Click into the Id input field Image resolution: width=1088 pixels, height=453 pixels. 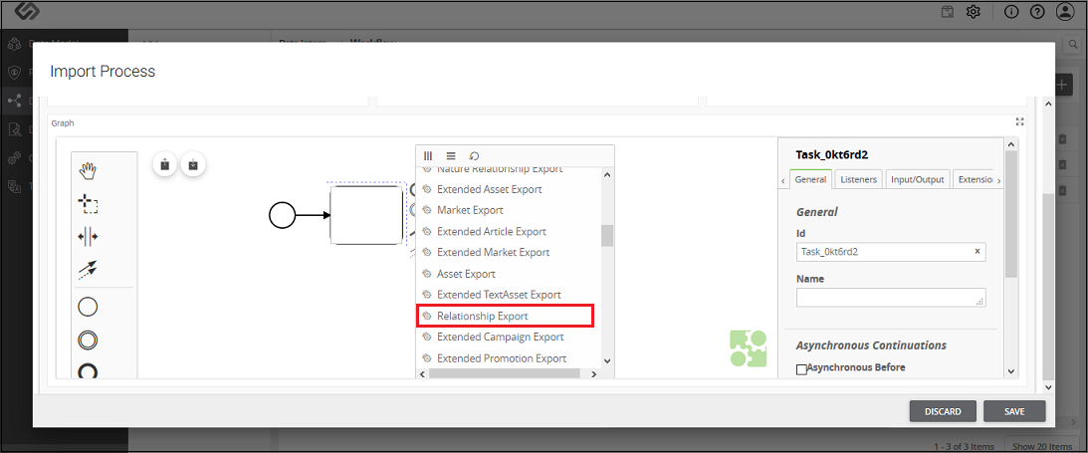891,252
